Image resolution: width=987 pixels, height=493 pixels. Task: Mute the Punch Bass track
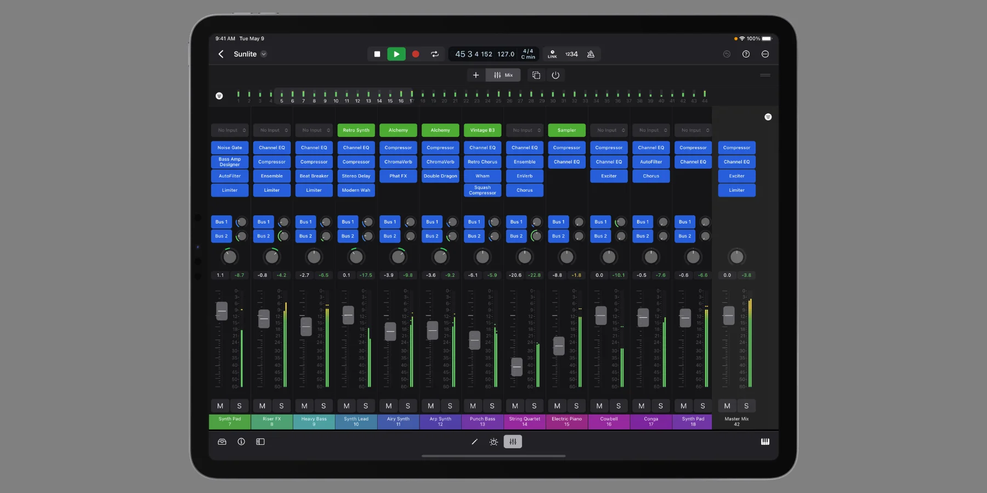pos(473,406)
